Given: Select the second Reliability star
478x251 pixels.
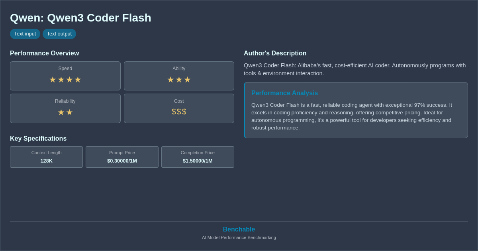Looking at the screenshot, I should 70,112.
